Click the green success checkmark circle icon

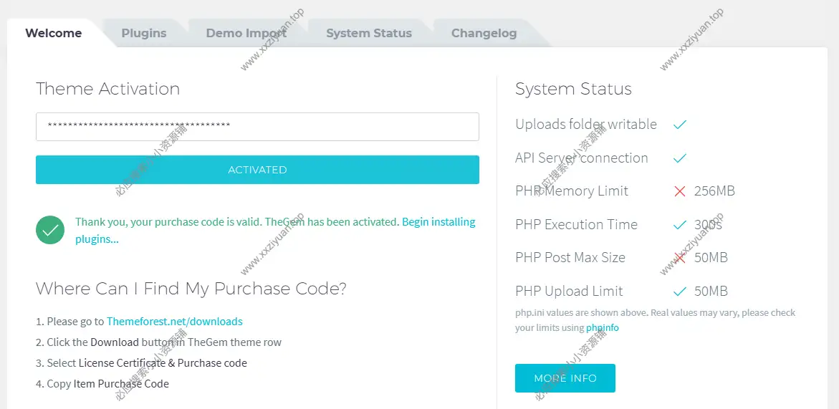(x=50, y=231)
